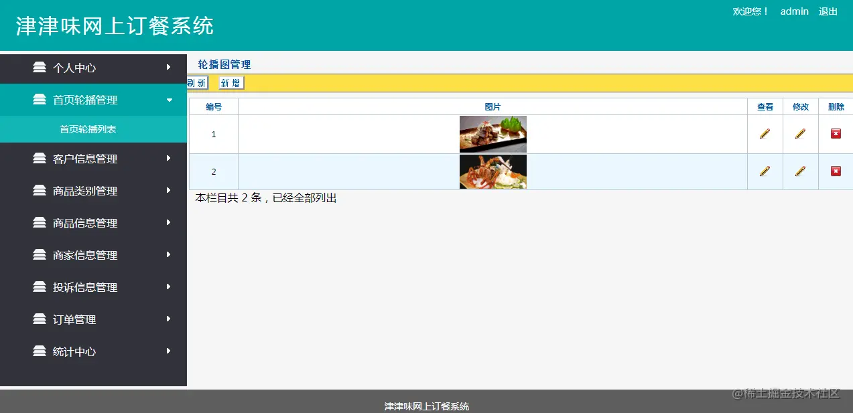
Task: Open the row 2 seafood thumbnail image
Action: point(493,171)
